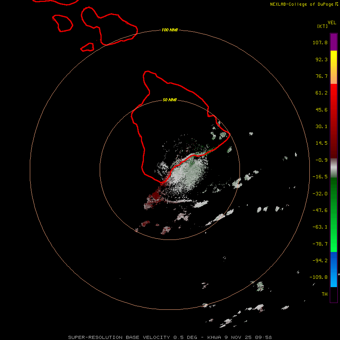Click the TH label on the scale
The height and width of the screenshot is (340, 340).
[x=325, y=294]
